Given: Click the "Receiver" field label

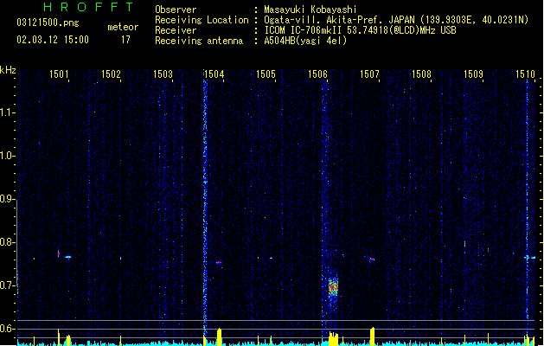Looking at the screenshot, I should [176, 30].
